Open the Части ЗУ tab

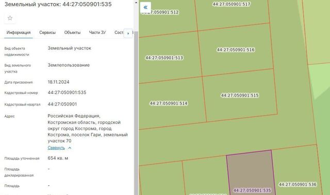click(x=97, y=32)
